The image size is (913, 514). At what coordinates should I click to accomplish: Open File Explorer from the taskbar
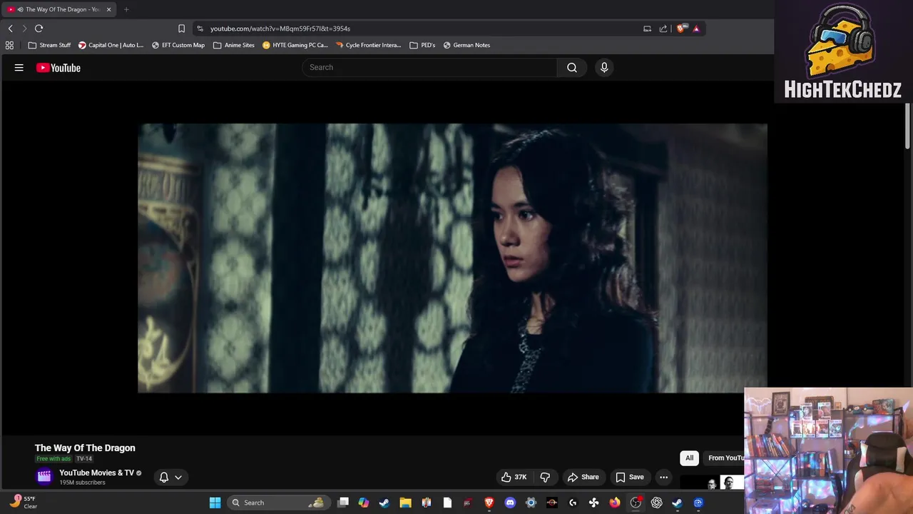pyautogui.click(x=405, y=503)
